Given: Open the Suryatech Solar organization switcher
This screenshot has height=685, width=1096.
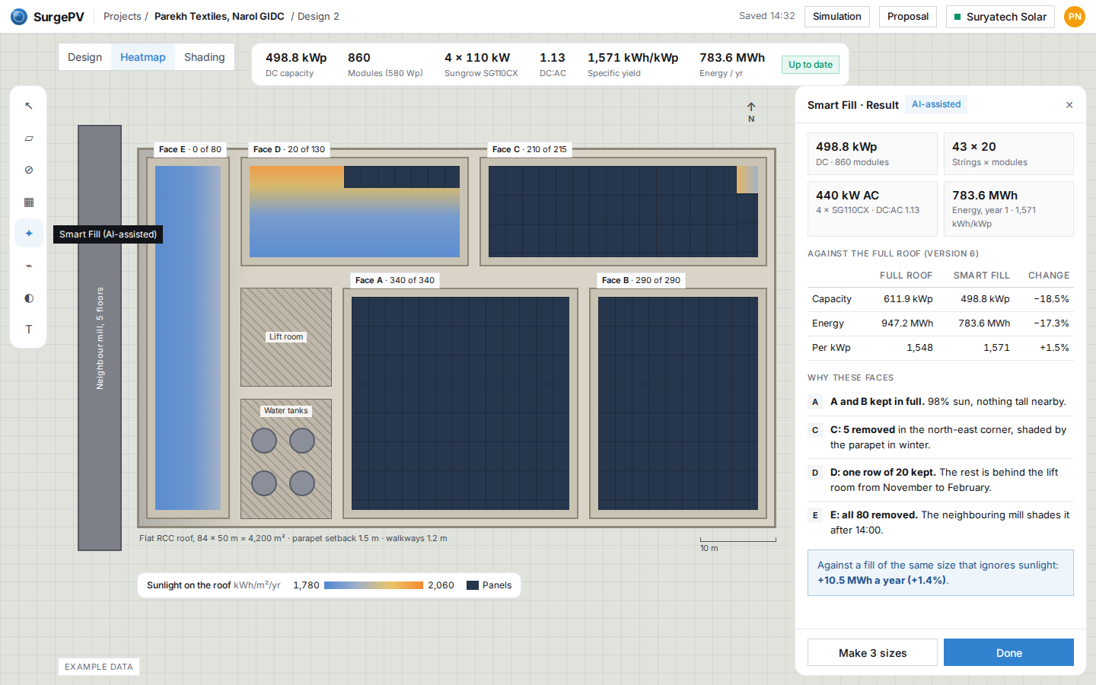Looking at the screenshot, I should tap(1000, 17).
